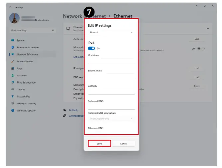Viewport: 222px width, 168px height.
Task: Click the Save button
Action: coord(99,143)
